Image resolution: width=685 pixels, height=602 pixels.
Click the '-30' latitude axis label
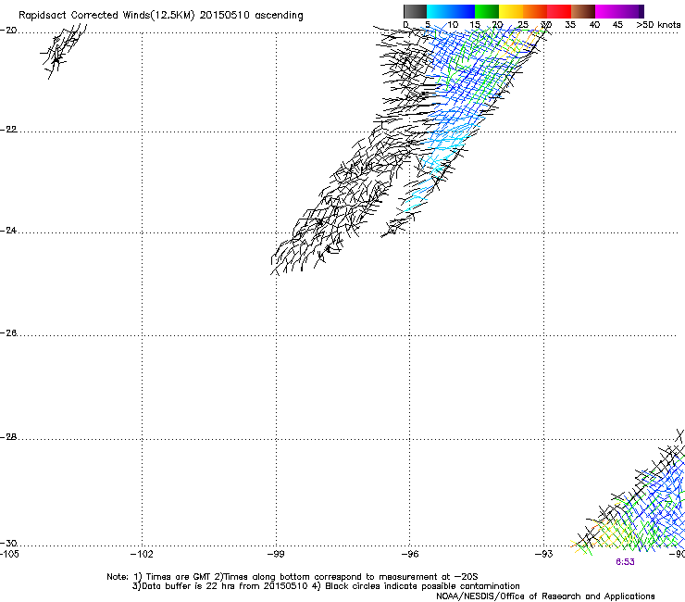(8, 543)
